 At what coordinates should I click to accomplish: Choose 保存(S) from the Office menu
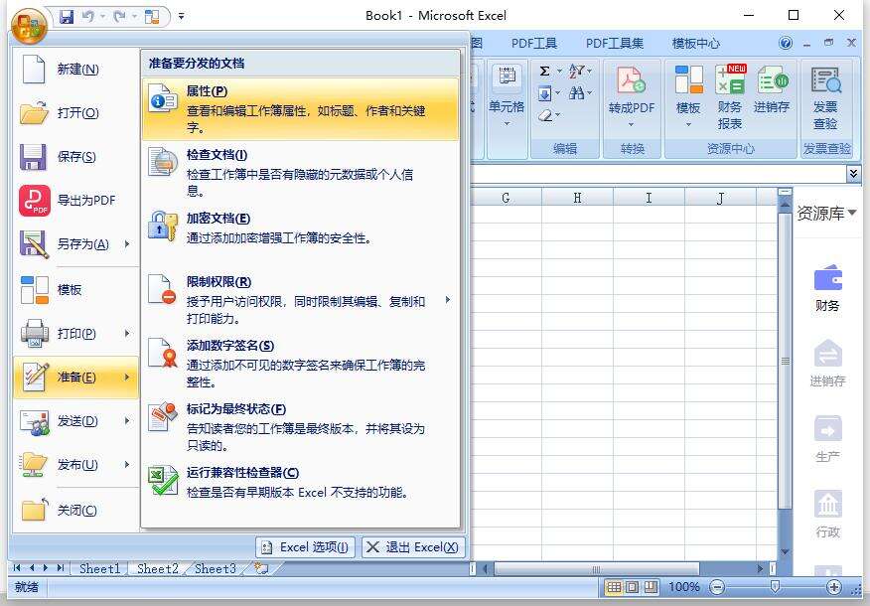(x=75, y=157)
